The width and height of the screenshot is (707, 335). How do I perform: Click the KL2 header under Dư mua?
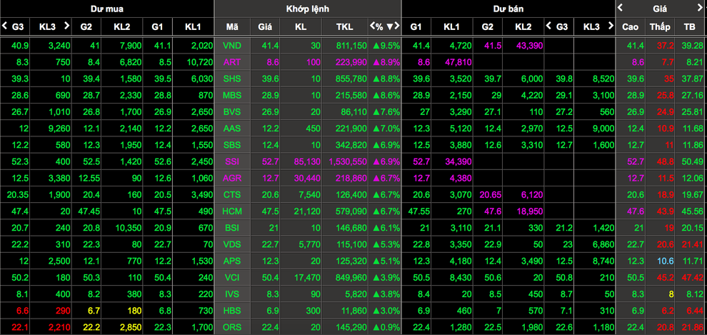click(x=122, y=27)
